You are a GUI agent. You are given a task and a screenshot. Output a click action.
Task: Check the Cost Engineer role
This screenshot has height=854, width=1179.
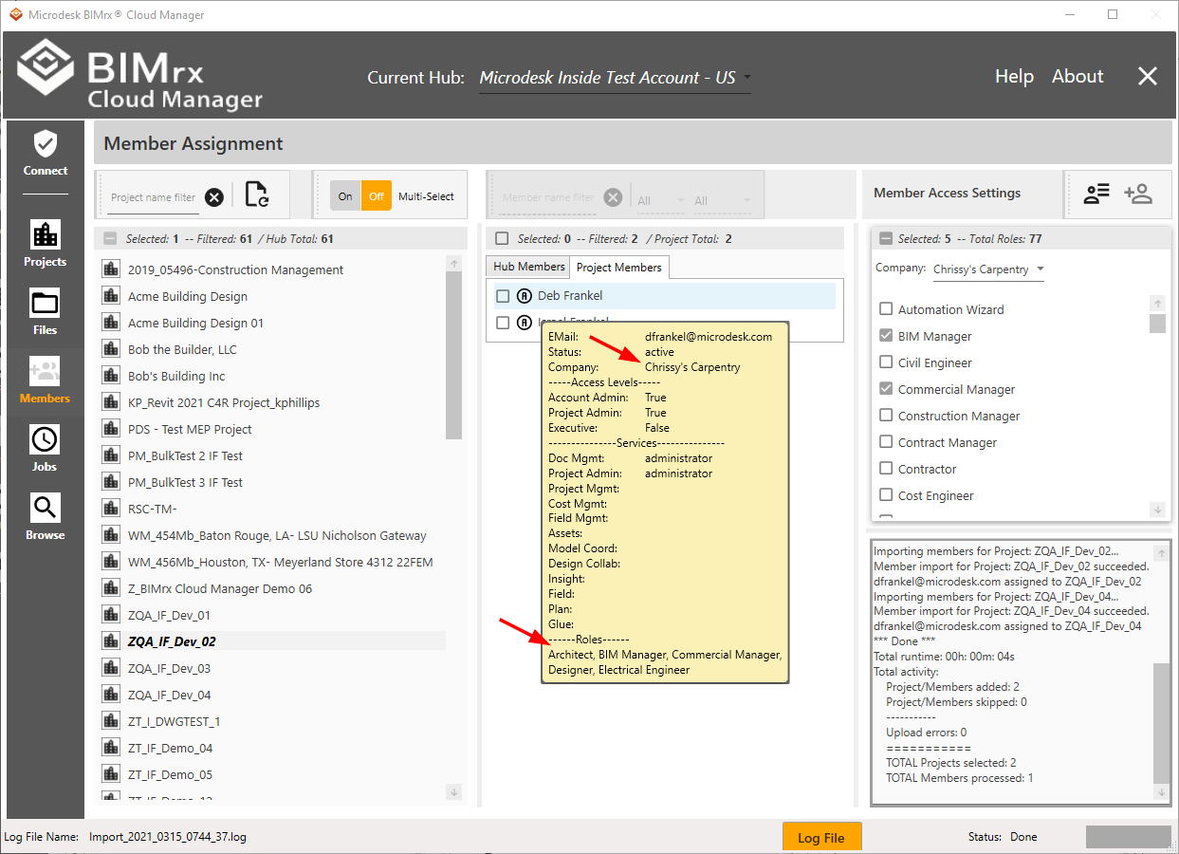pos(886,495)
